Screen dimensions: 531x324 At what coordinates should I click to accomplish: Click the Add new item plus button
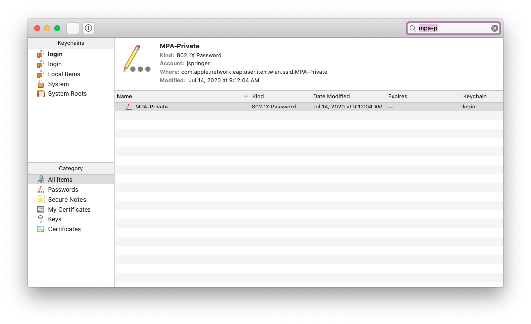pyautogui.click(x=72, y=28)
